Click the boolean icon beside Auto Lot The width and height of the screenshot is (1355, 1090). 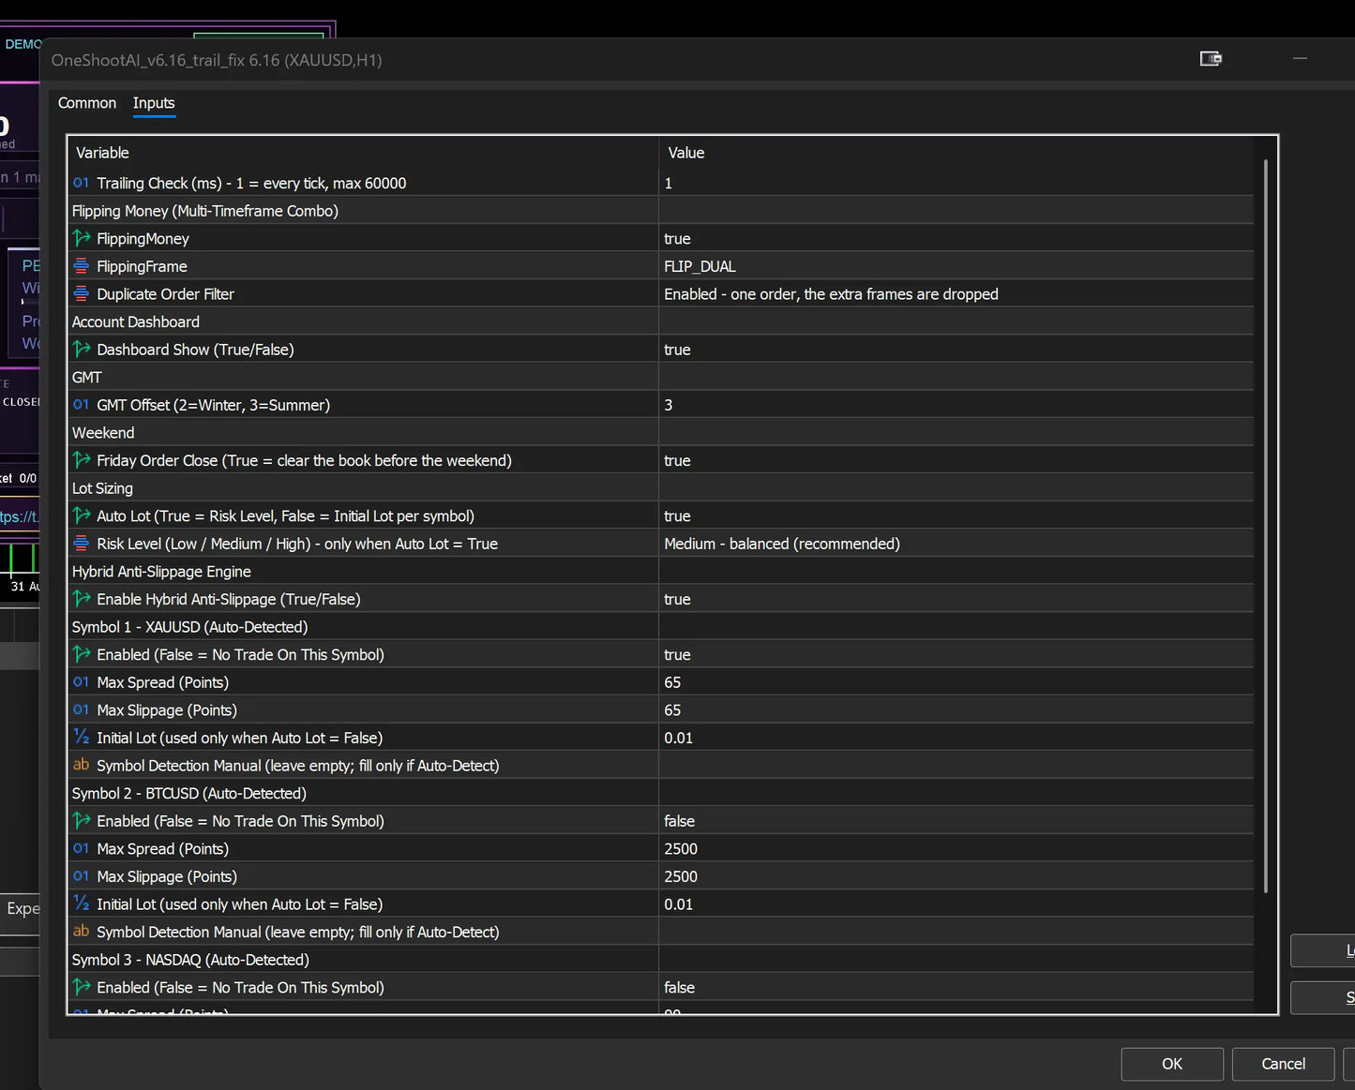(82, 515)
